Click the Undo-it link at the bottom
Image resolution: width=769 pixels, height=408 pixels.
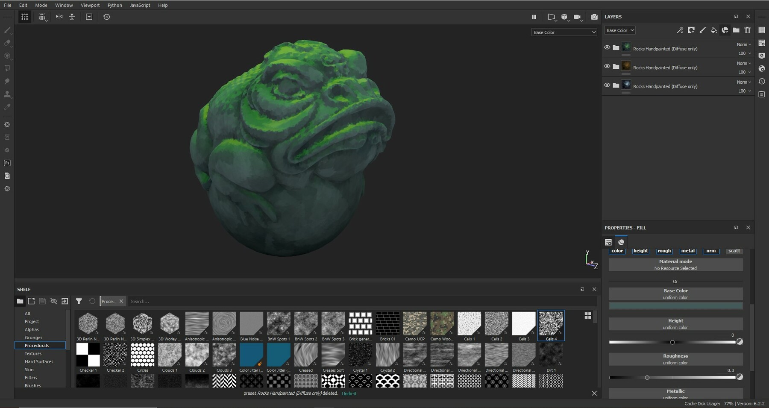[349, 393]
